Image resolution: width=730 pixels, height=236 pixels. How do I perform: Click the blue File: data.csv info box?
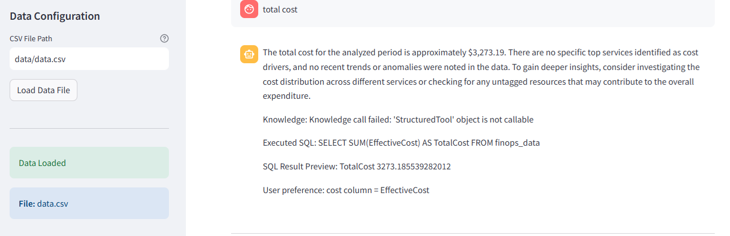(x=89, y=203)
